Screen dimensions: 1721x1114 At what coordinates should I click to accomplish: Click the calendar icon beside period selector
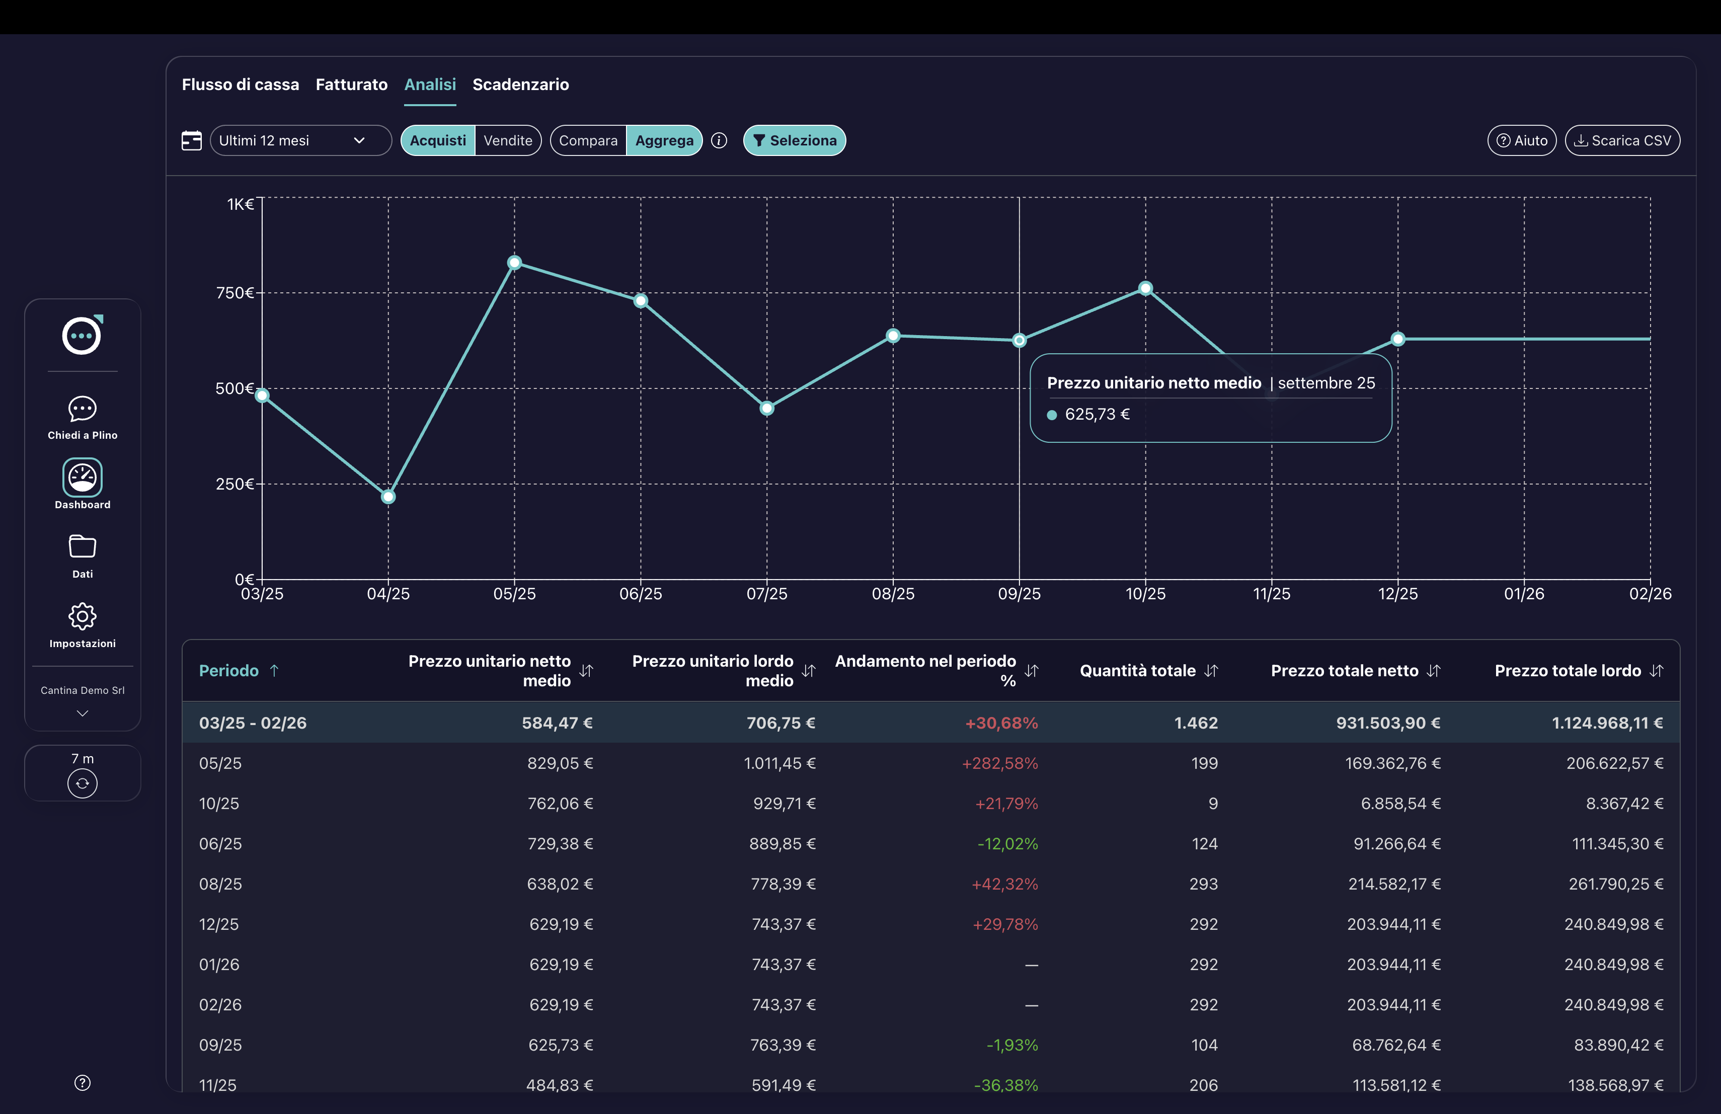[191, 140]
